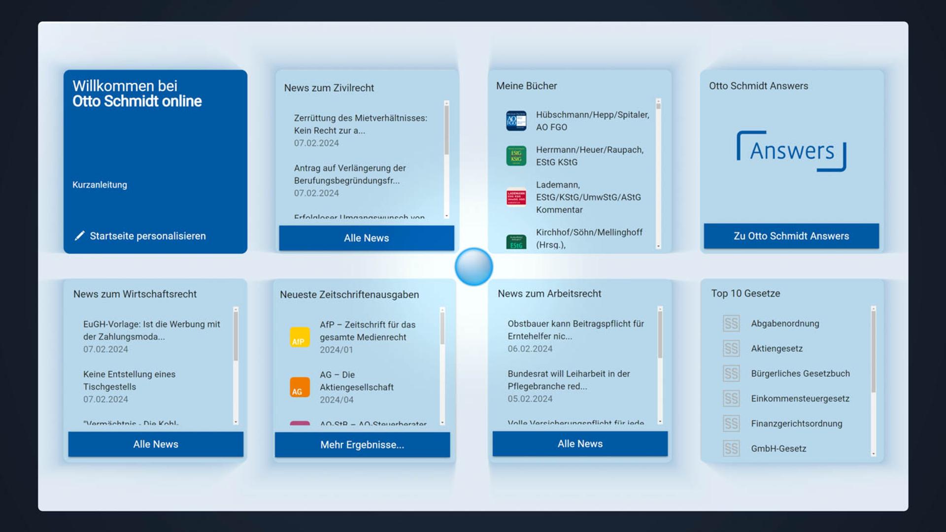This screenshot has width=946, height=532.
Task: Open the 'Hübschmann/Hepp/Spitaler, AO FGO' title
Action: click(x=593, y=121)
